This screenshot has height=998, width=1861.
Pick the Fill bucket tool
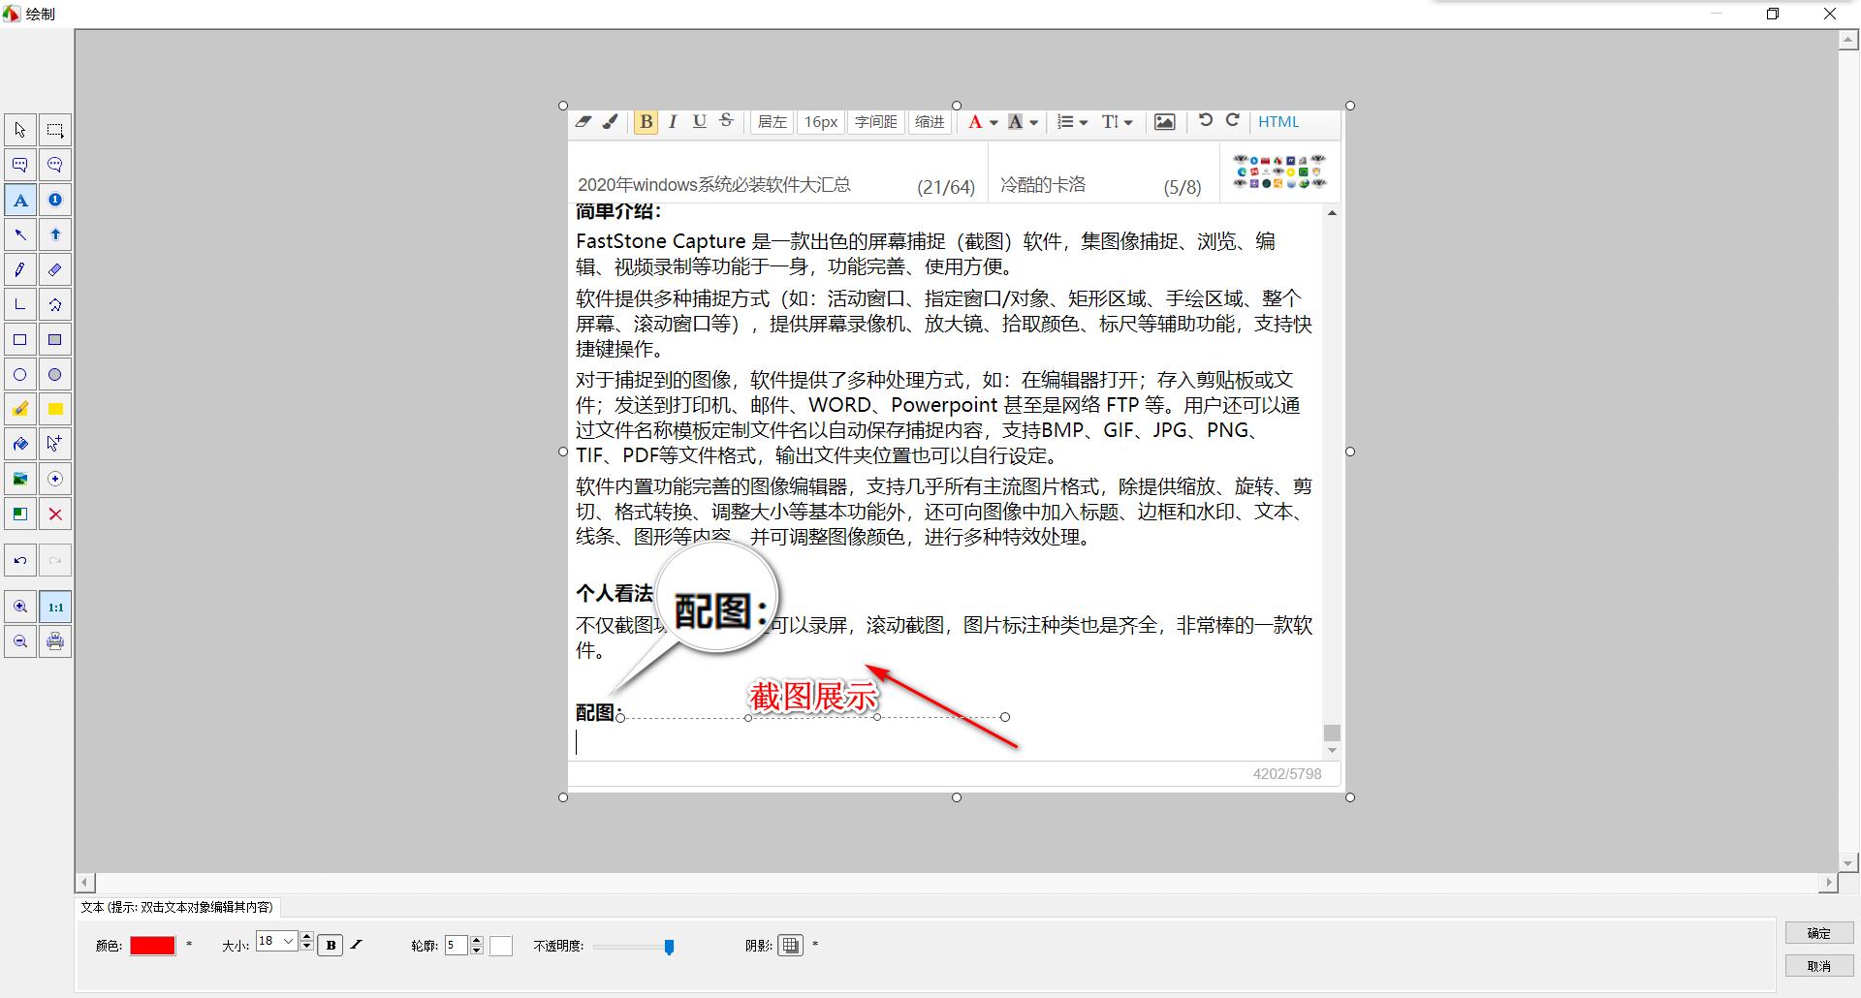(20, 444)
